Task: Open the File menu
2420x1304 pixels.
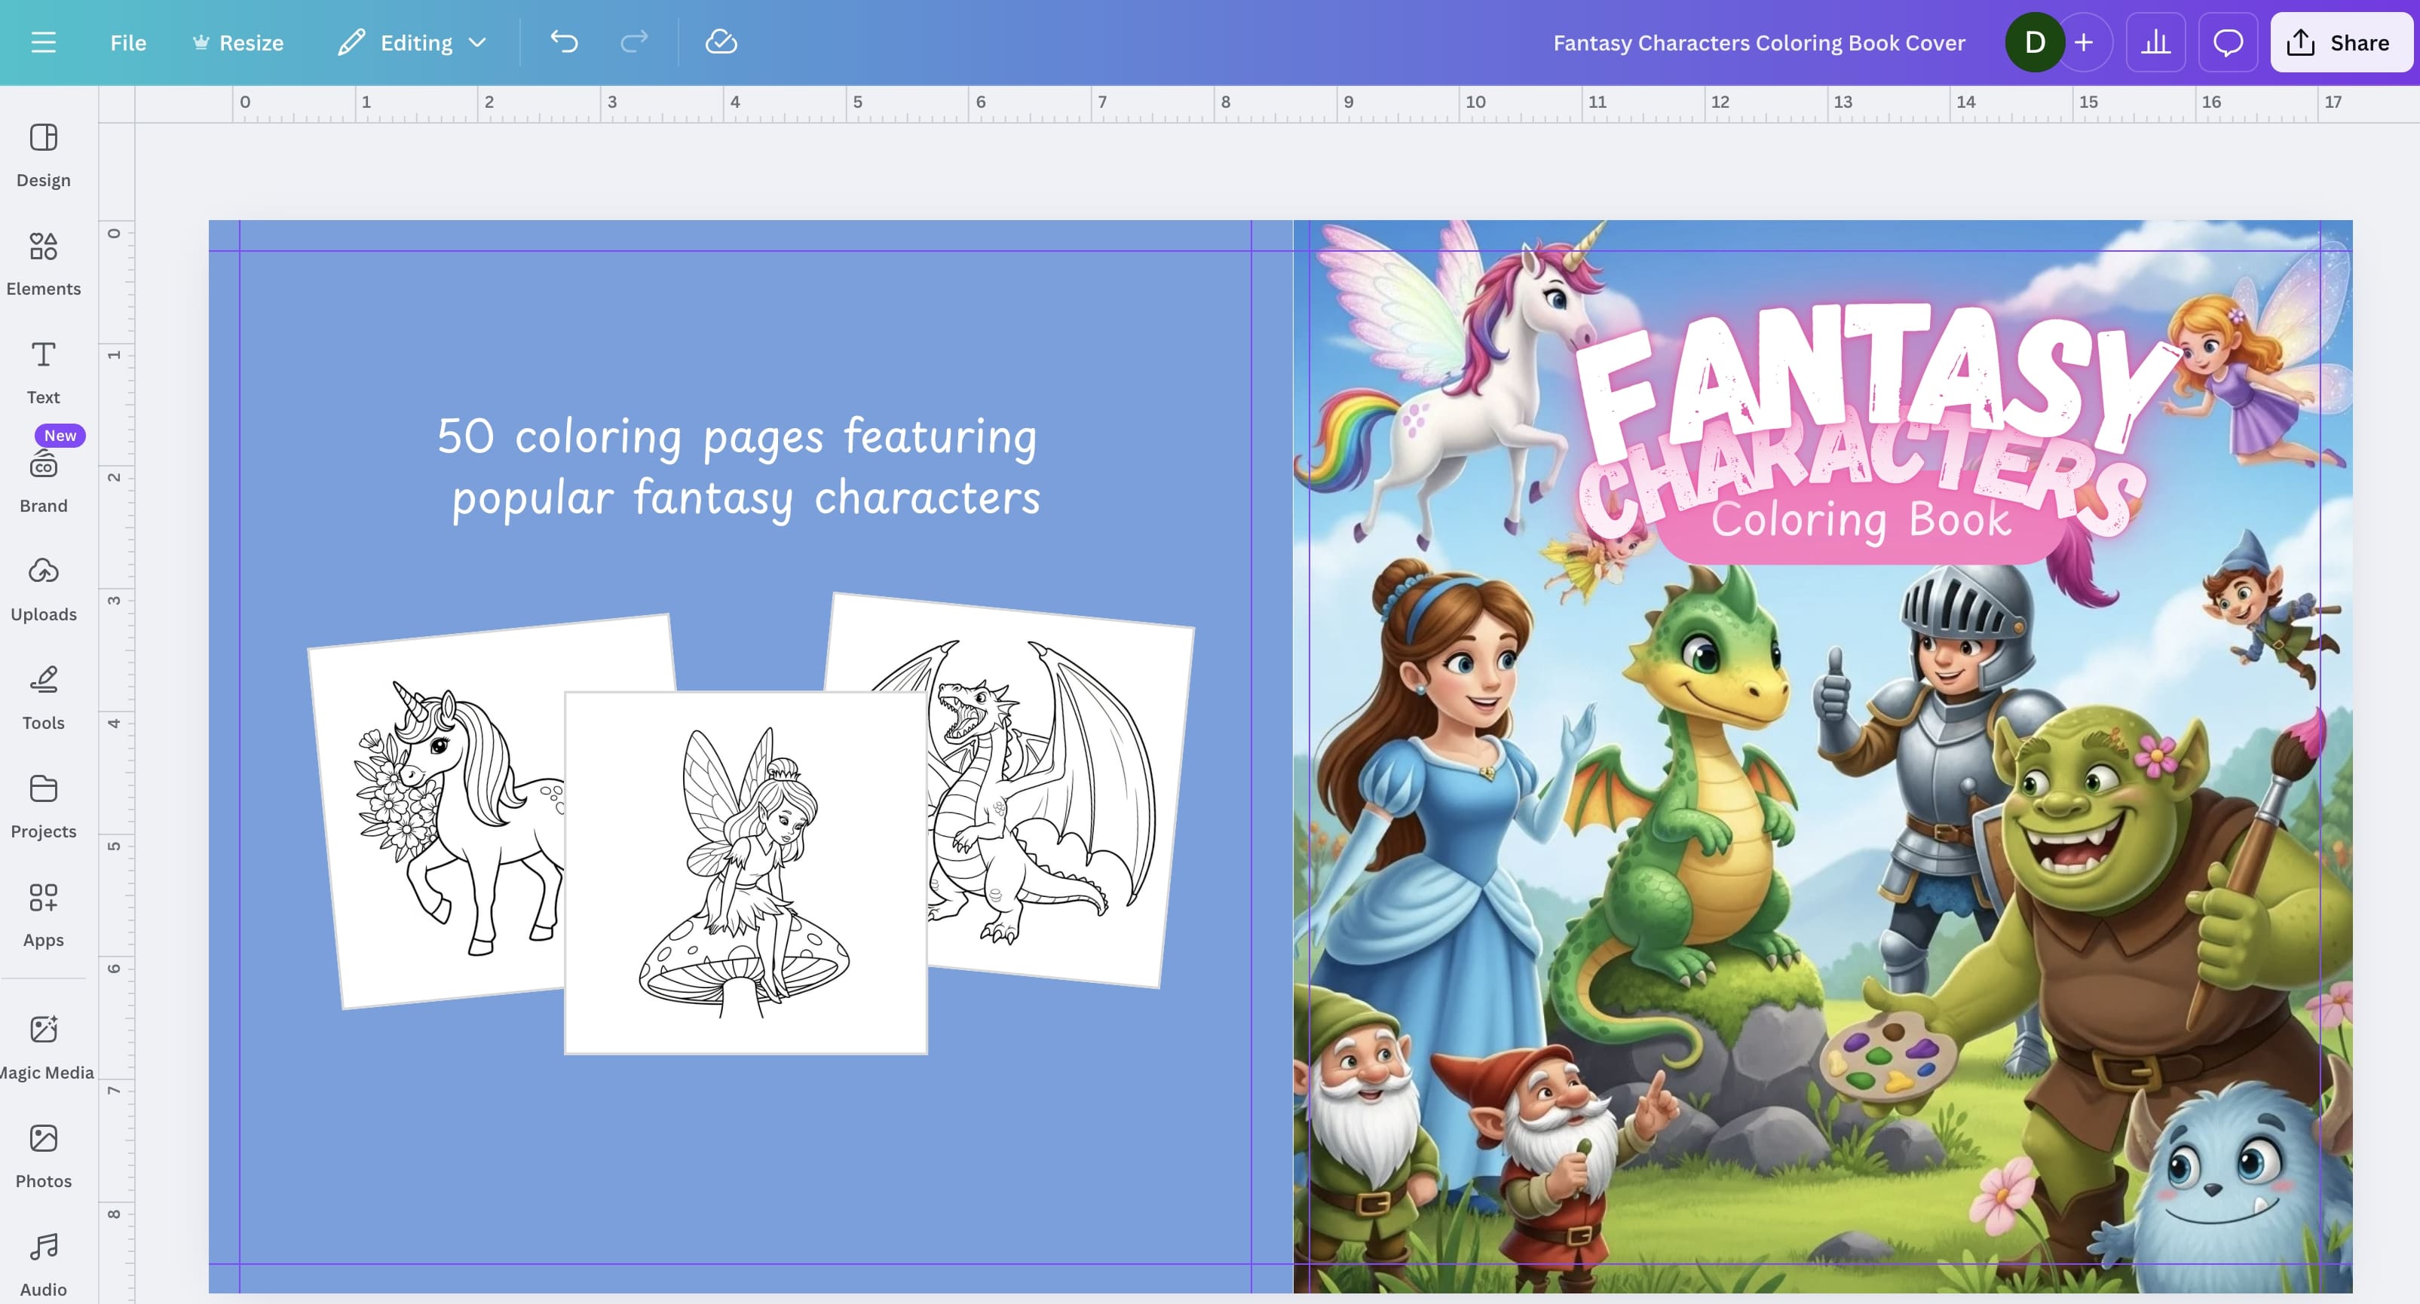Action: [x=127, y=42]
